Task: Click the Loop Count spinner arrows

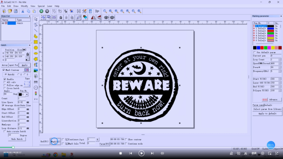Action: [x=280, y=60]
